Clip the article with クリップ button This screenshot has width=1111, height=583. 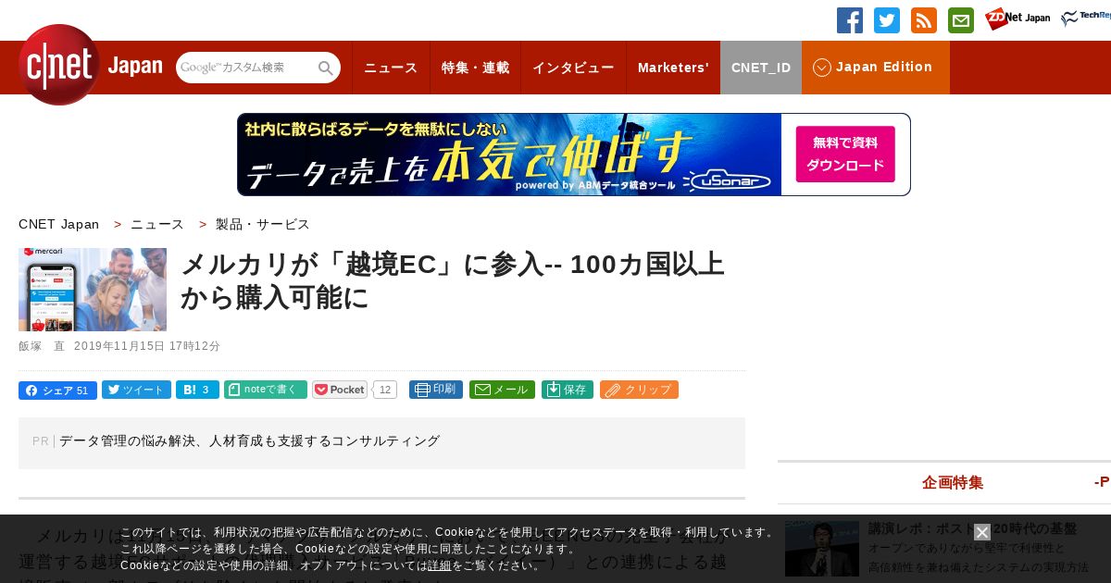[x=639, y=390]
